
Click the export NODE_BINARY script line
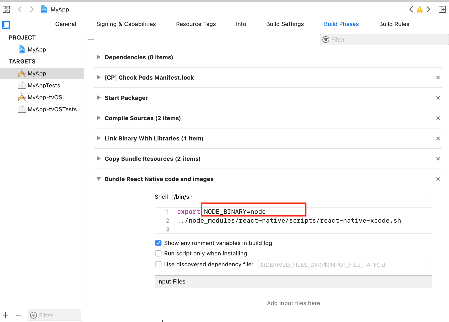(221, 212)
